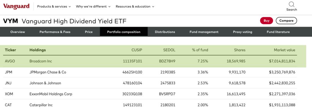Select the Broadcom Inc holdings row
The width and height of the screenshot is (312, 109).
[x=150, y=61]
